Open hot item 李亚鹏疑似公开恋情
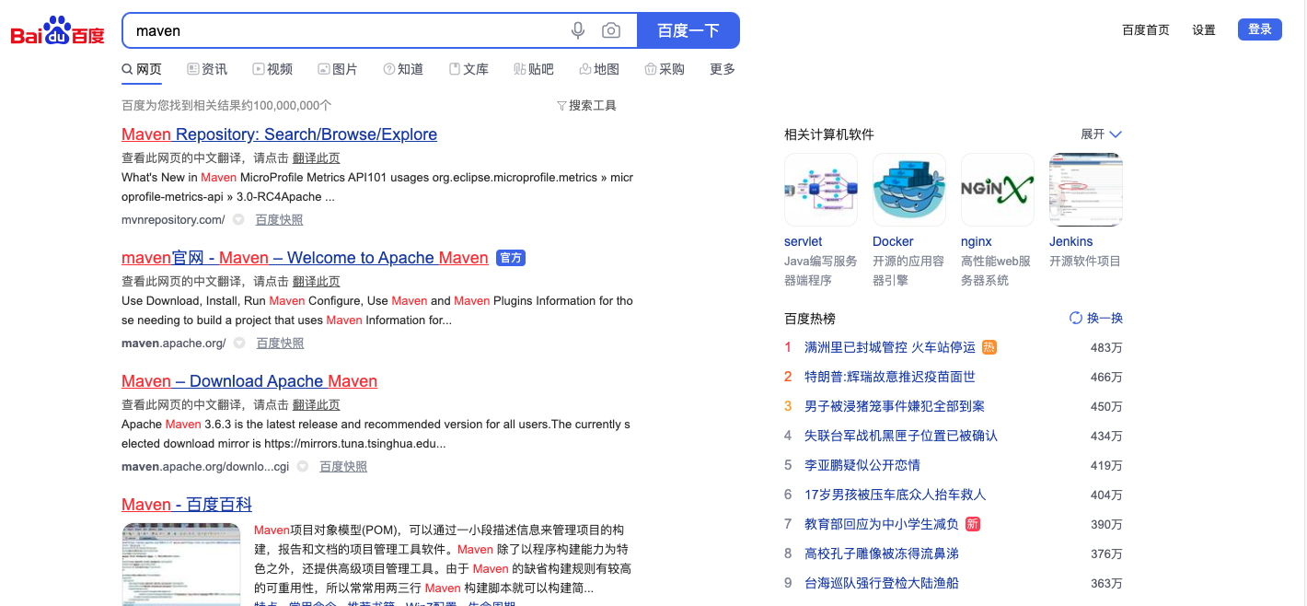 862,465
